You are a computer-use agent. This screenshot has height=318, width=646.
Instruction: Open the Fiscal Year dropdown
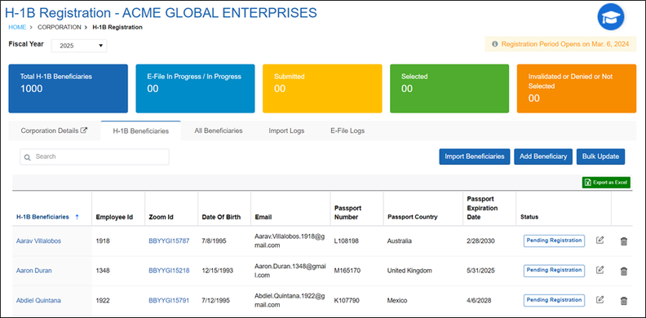[78, 46]
